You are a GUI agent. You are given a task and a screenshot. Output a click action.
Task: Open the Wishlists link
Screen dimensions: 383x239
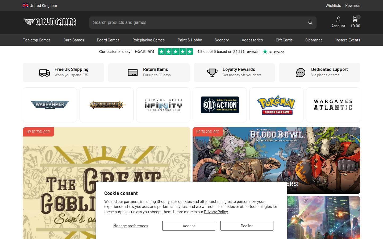[333, 5]
